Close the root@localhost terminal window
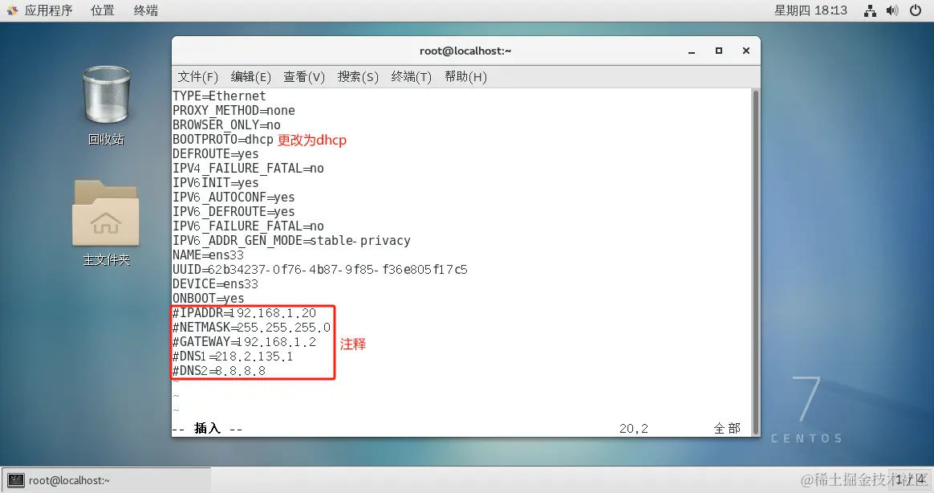 pyautogui.click(x=745, y=51)
